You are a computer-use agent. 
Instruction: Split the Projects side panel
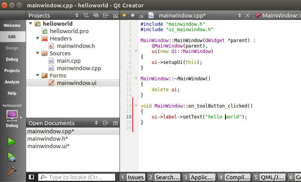click(x=106, y=15)
